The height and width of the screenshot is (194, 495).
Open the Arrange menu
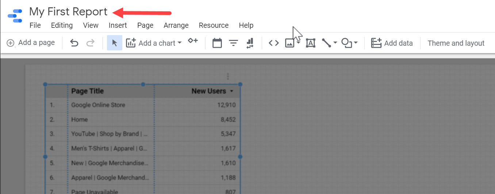[x=176, y=25]
